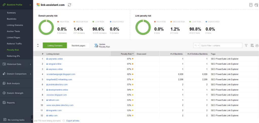Click the clear filter list icon

pos(252,45)
